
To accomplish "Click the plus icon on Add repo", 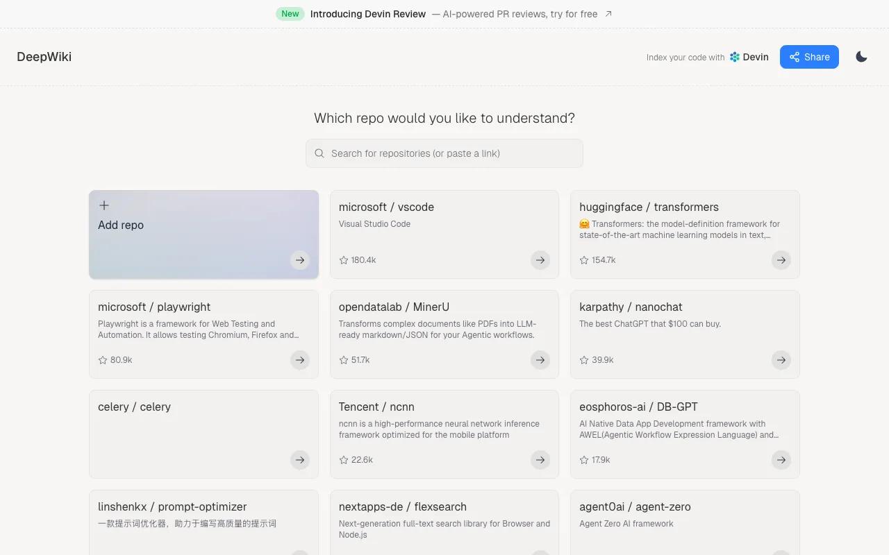I will coord(104,205).
